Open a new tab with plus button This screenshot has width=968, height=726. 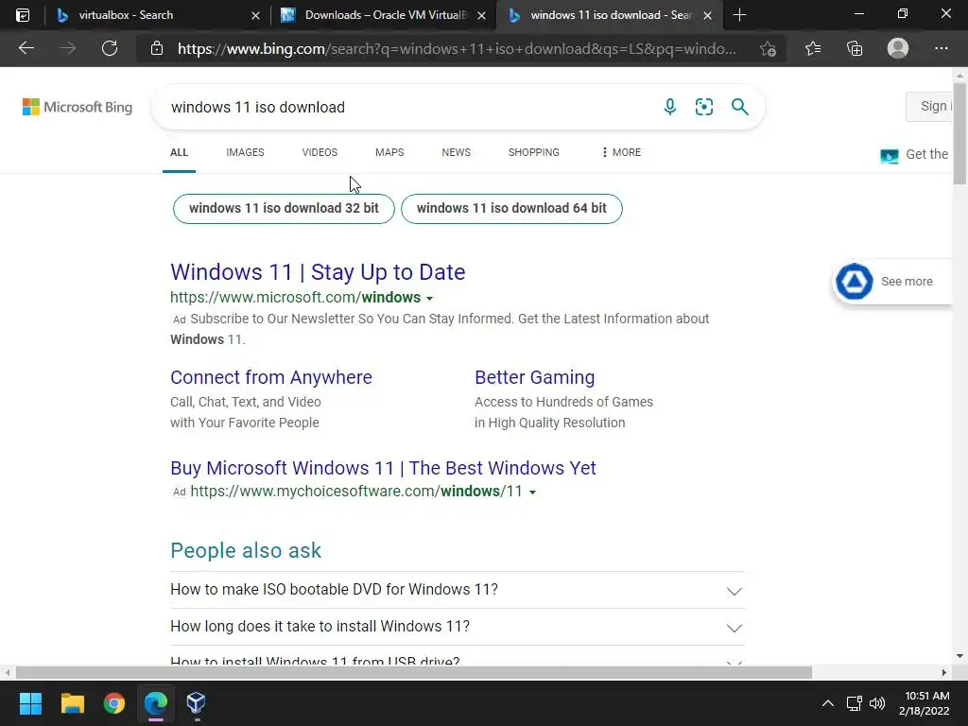click(739, 15)
